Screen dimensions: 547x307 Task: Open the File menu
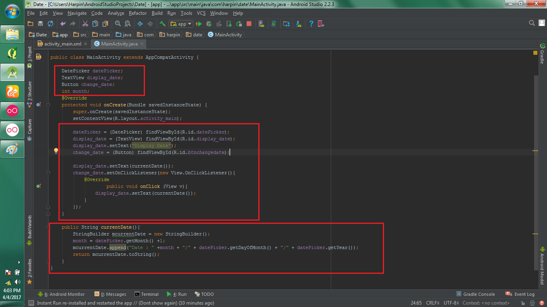[31, 13]
